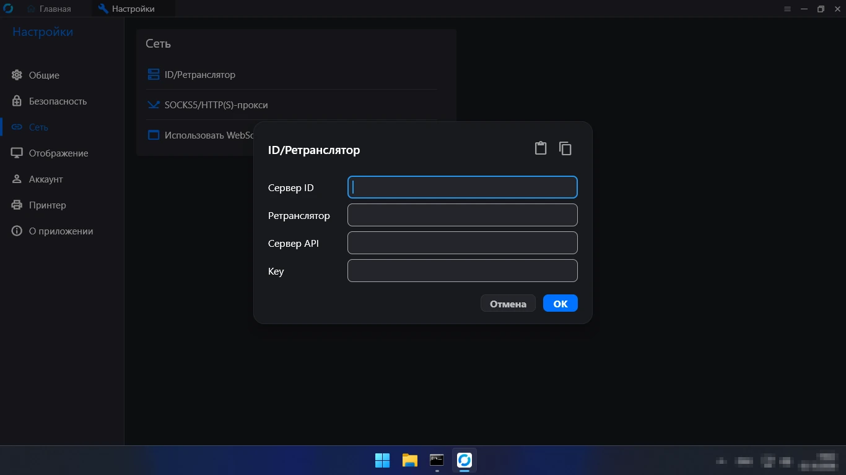Click the window icon beside Использовать WebSocket
The width and height of the screenshot is (846, 475).
pyautogui.click(x=153, y=135)
